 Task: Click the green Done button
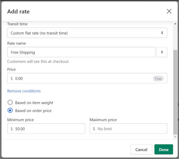point(164,149)
